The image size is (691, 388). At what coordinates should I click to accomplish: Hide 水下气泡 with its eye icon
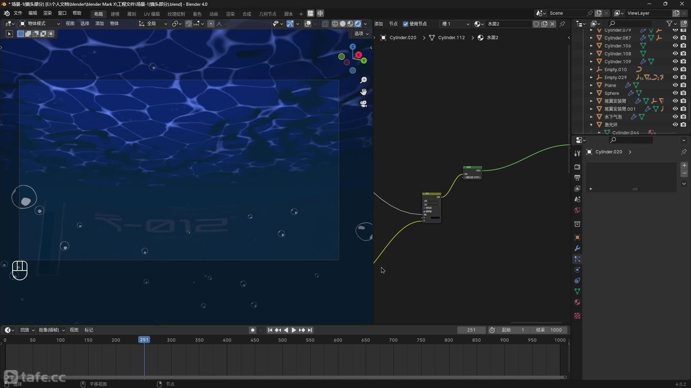coord(675,117)
